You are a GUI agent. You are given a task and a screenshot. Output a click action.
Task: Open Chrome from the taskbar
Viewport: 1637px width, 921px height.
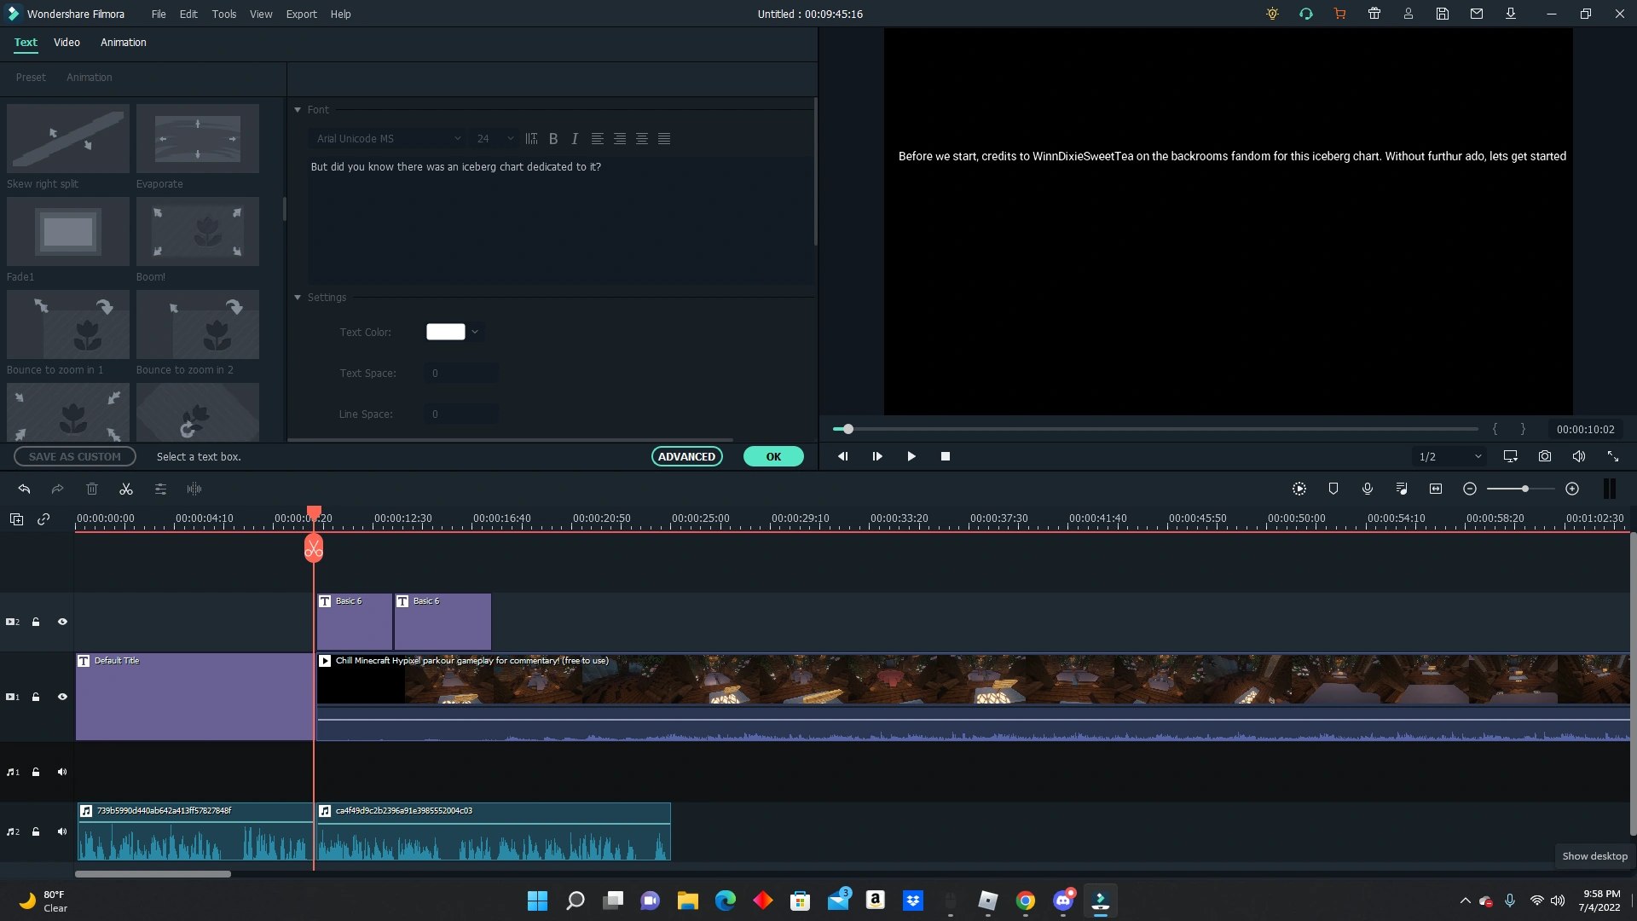1026,901
